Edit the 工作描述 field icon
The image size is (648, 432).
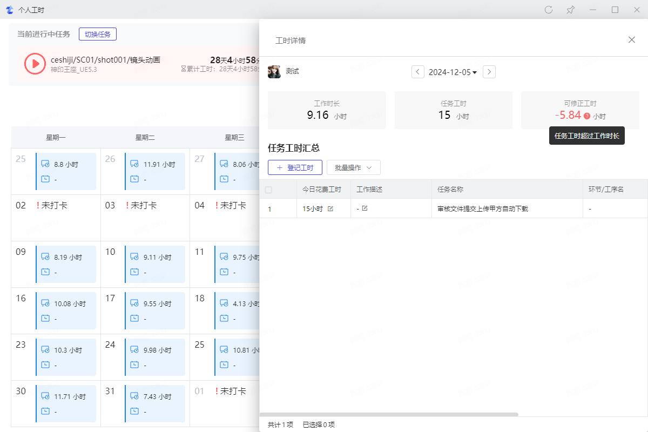click(364, 208)
